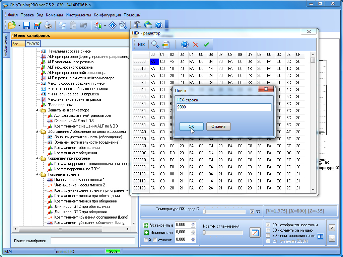Click the HEX-строка input field
Image resolution: width=343 pixels, height=257 pixels.
point(223,107)
